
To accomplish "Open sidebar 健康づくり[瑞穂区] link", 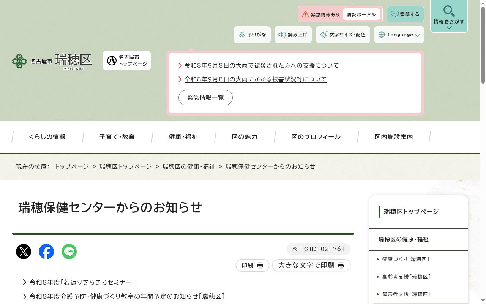I will tap(406, 259).
